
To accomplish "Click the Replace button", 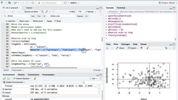I will pos(80,16).
